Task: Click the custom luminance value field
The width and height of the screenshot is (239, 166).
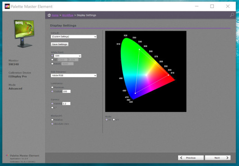Action: 66,91
